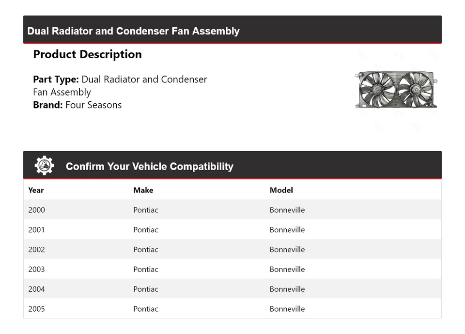Select the 2001 year row cell
This screenshot has width=465, height=334.
pyautogui.click(x=36, y=230)
